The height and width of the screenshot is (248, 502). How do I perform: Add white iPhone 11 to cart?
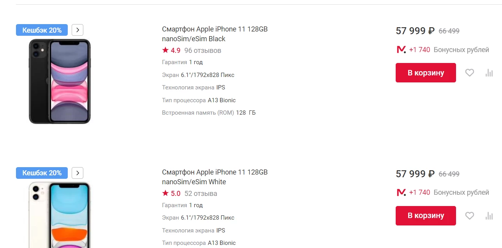[426, 216]
